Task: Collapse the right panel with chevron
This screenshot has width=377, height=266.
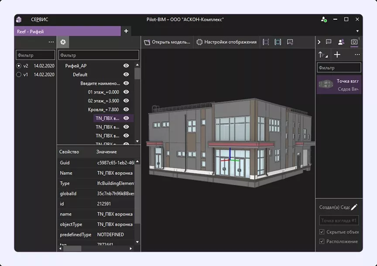Action: coord(319,42)
